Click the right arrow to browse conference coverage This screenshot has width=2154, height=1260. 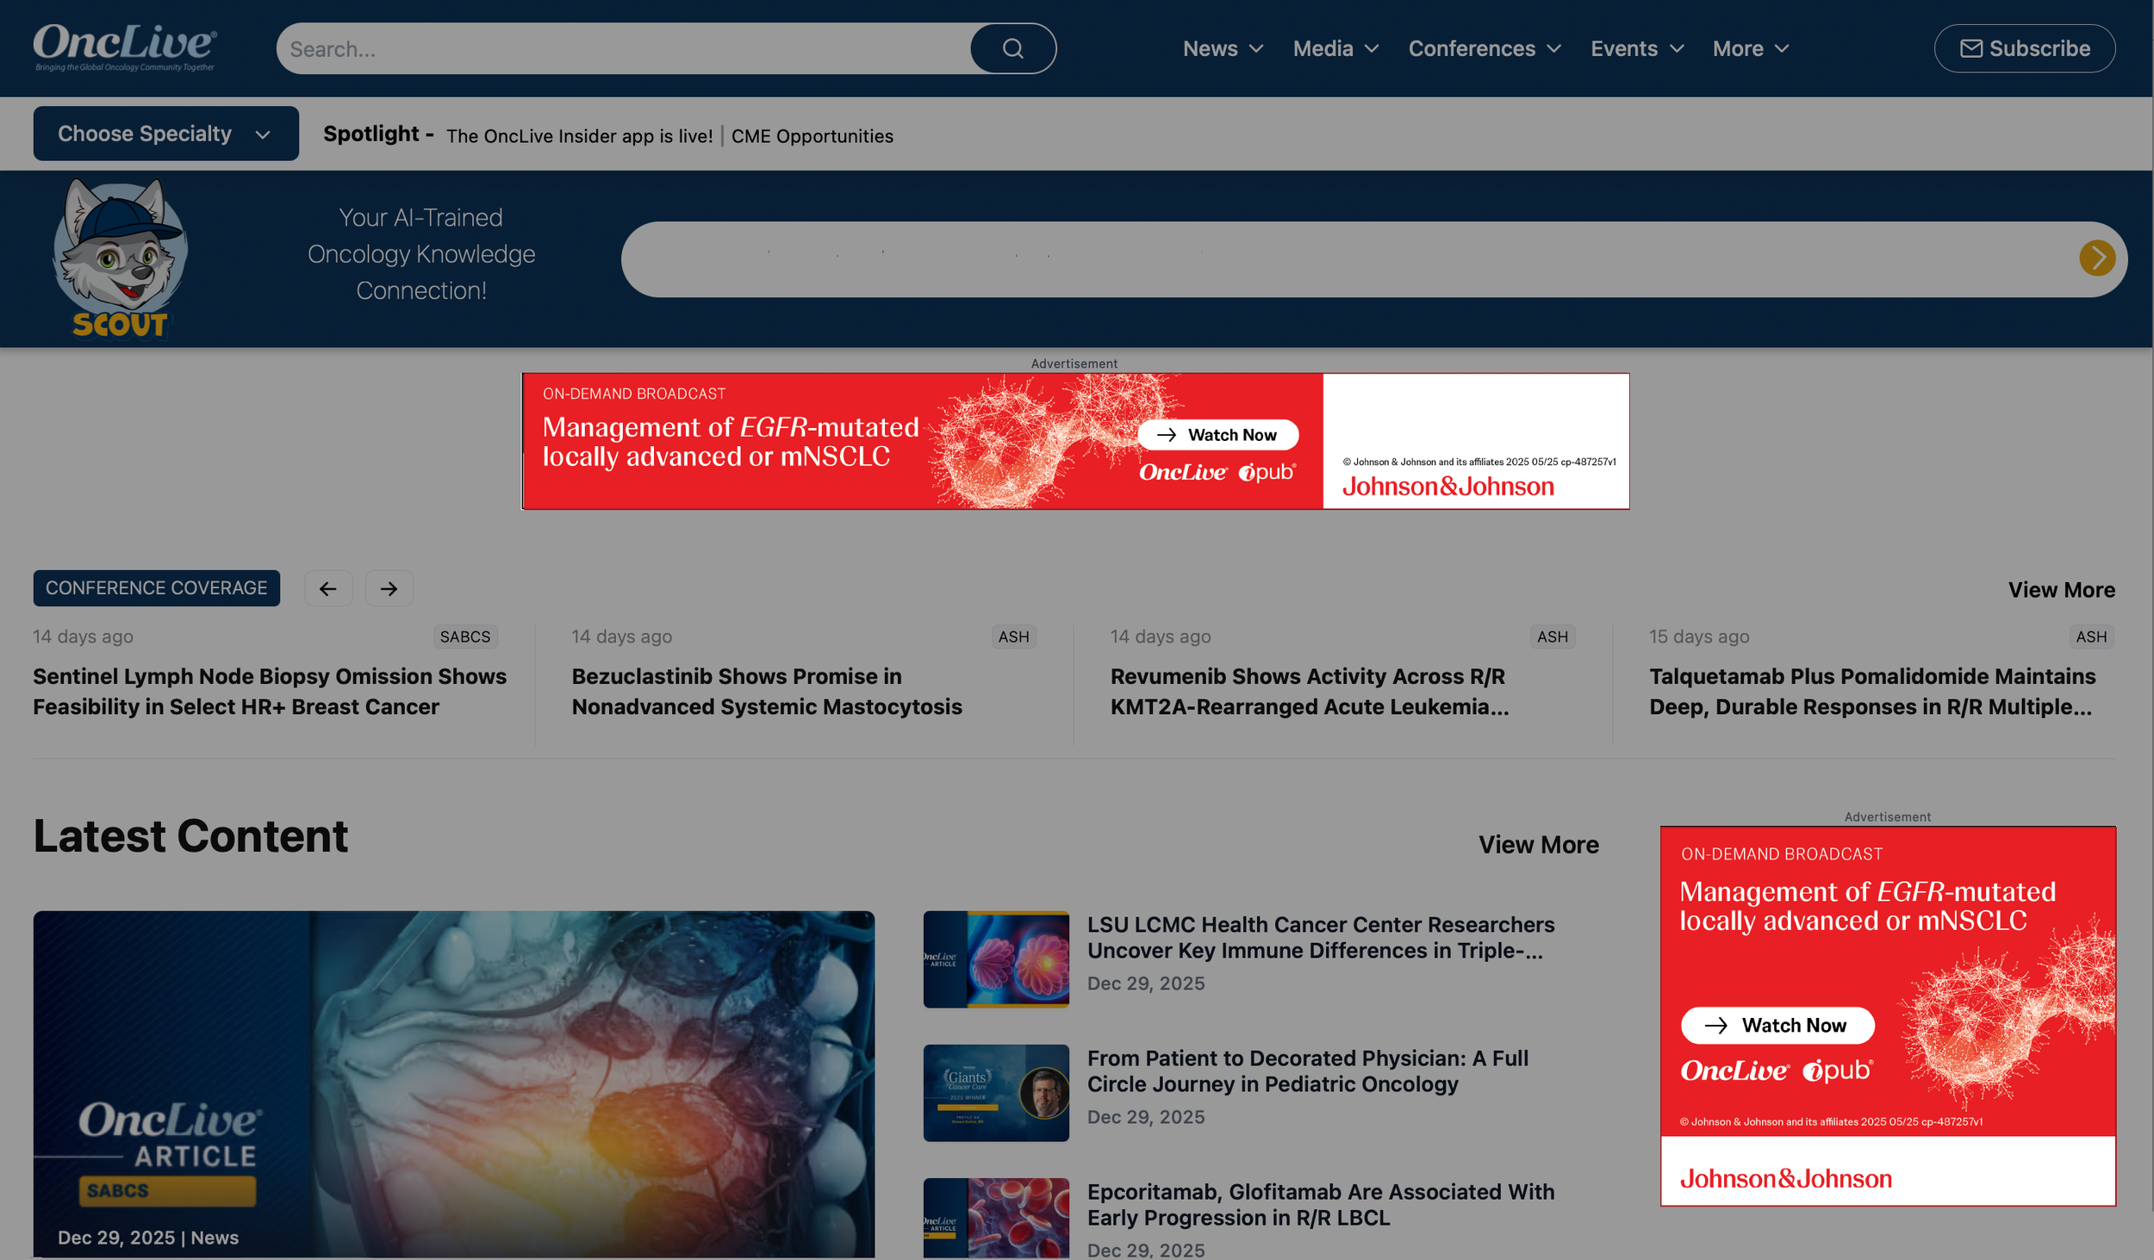click(x=389, y=588)
